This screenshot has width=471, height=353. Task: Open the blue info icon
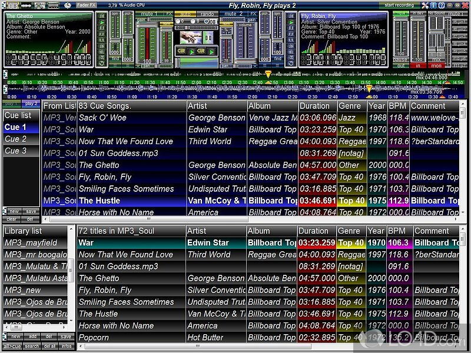coord(433,5)
